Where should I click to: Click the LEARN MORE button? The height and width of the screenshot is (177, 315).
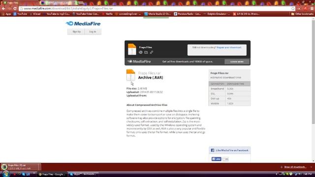[x=237, y=62]
